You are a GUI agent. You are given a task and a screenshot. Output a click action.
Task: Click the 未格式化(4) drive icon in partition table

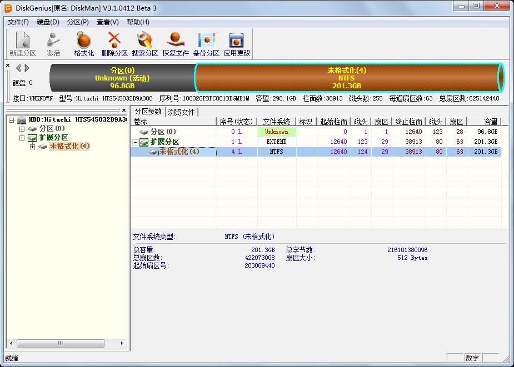tap(153, 152)
